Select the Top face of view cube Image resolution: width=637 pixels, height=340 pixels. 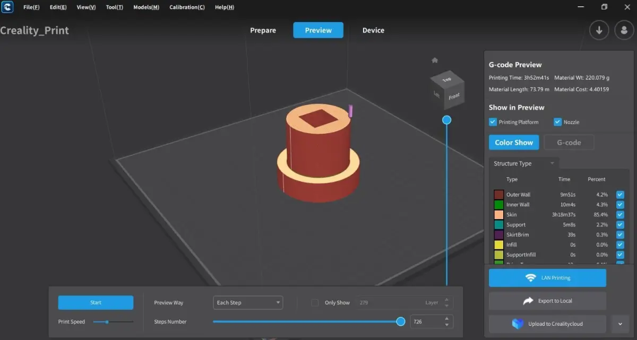(x=447, y=80)
